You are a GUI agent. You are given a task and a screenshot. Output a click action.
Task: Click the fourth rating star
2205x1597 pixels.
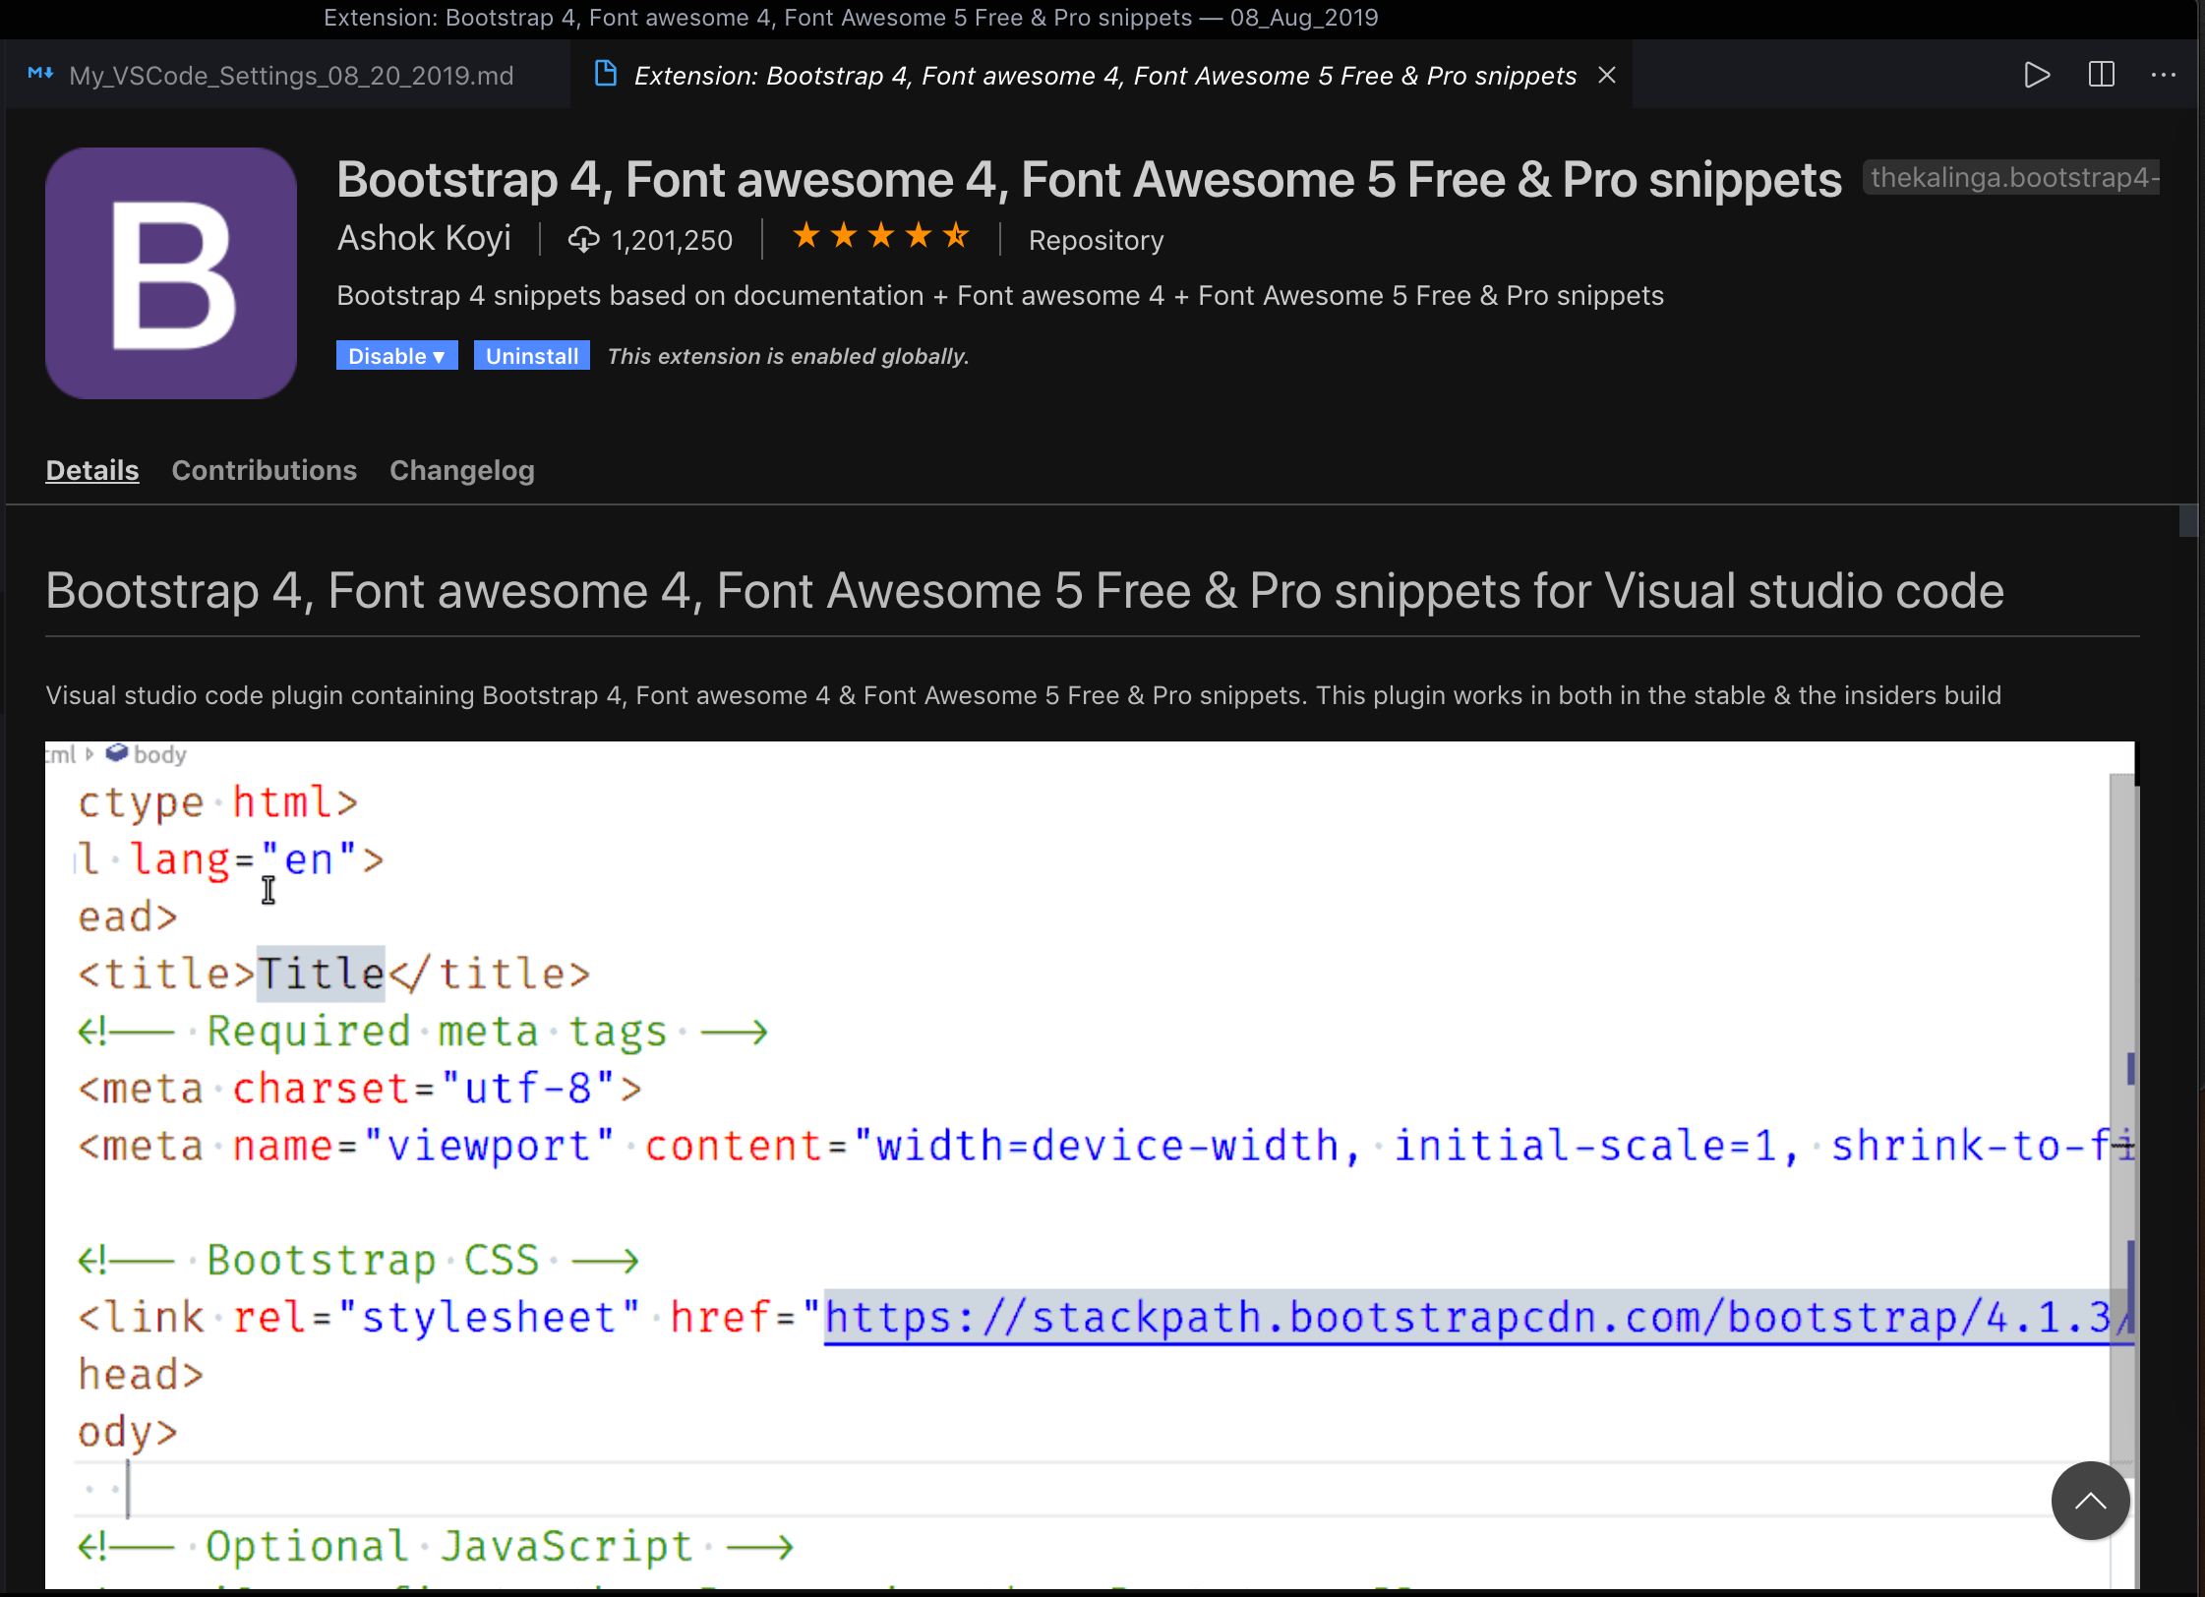(919, 236)
